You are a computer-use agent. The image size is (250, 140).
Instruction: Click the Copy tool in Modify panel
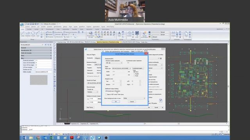pos(67,37)
